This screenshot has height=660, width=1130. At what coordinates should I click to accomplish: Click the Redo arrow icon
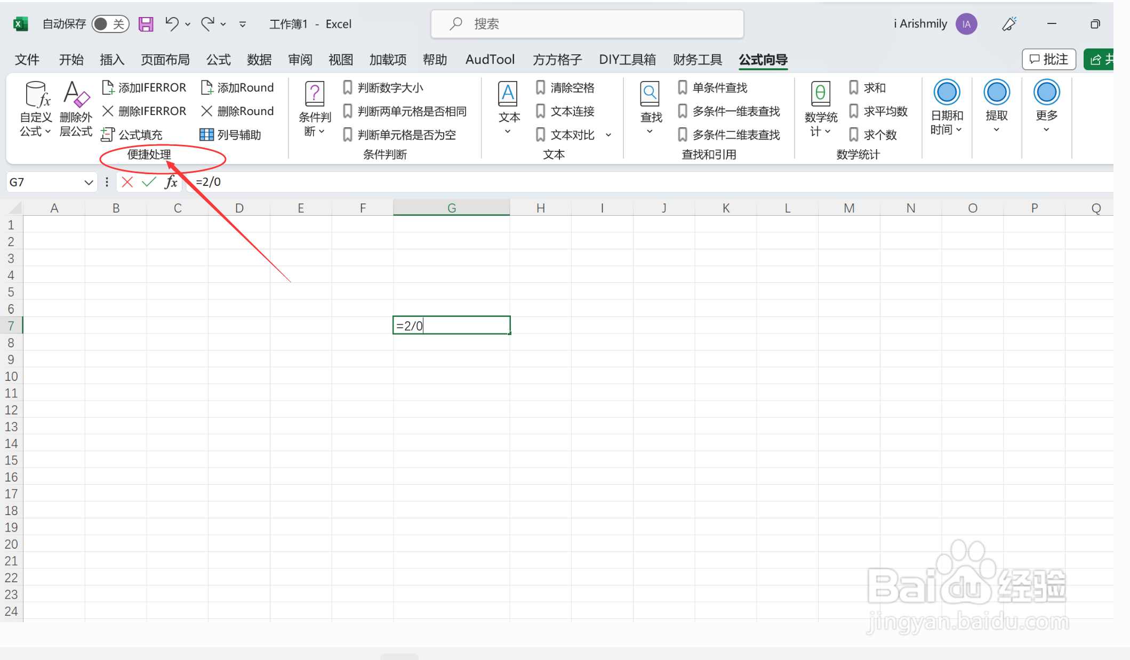tap(207, 23)
